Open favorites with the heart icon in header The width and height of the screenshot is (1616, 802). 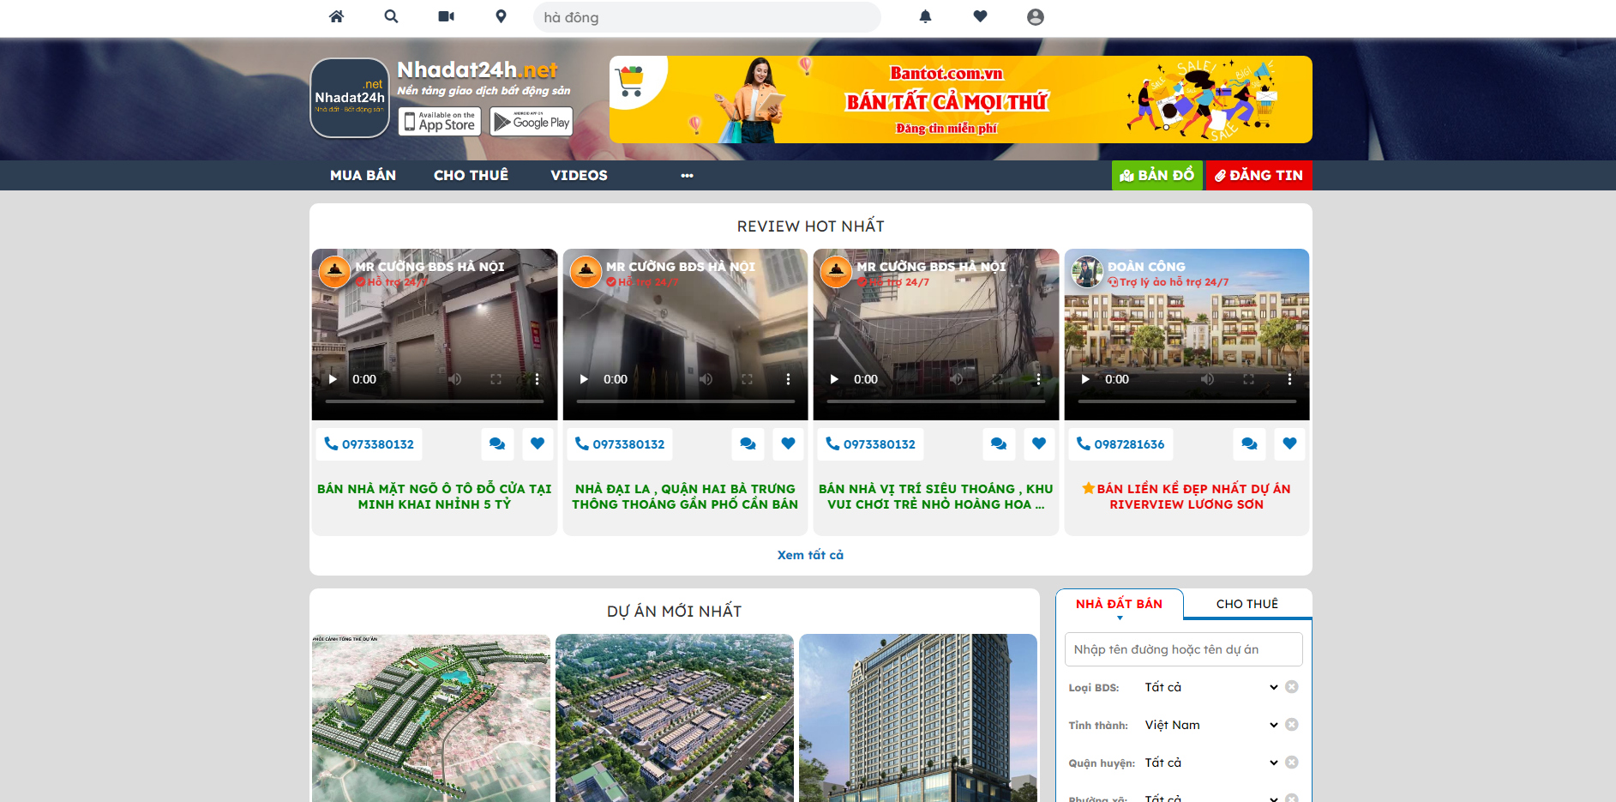pyautogui.click(x=980, y=16)
